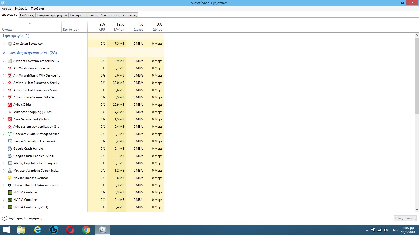Open the volume control in system tray
Image resolution: width=419 pixels, height=235 pixels.
point(386,230)
